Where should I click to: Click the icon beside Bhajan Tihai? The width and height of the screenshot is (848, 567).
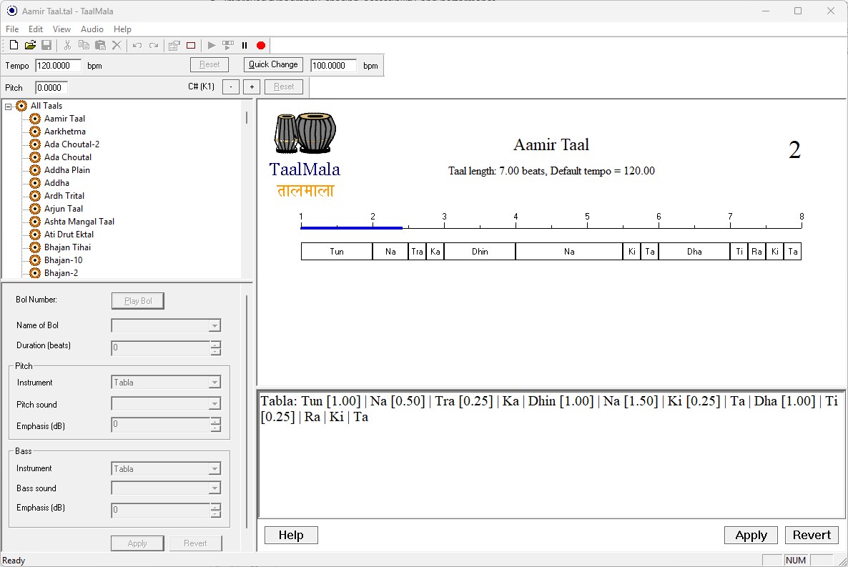pos(35,247)
